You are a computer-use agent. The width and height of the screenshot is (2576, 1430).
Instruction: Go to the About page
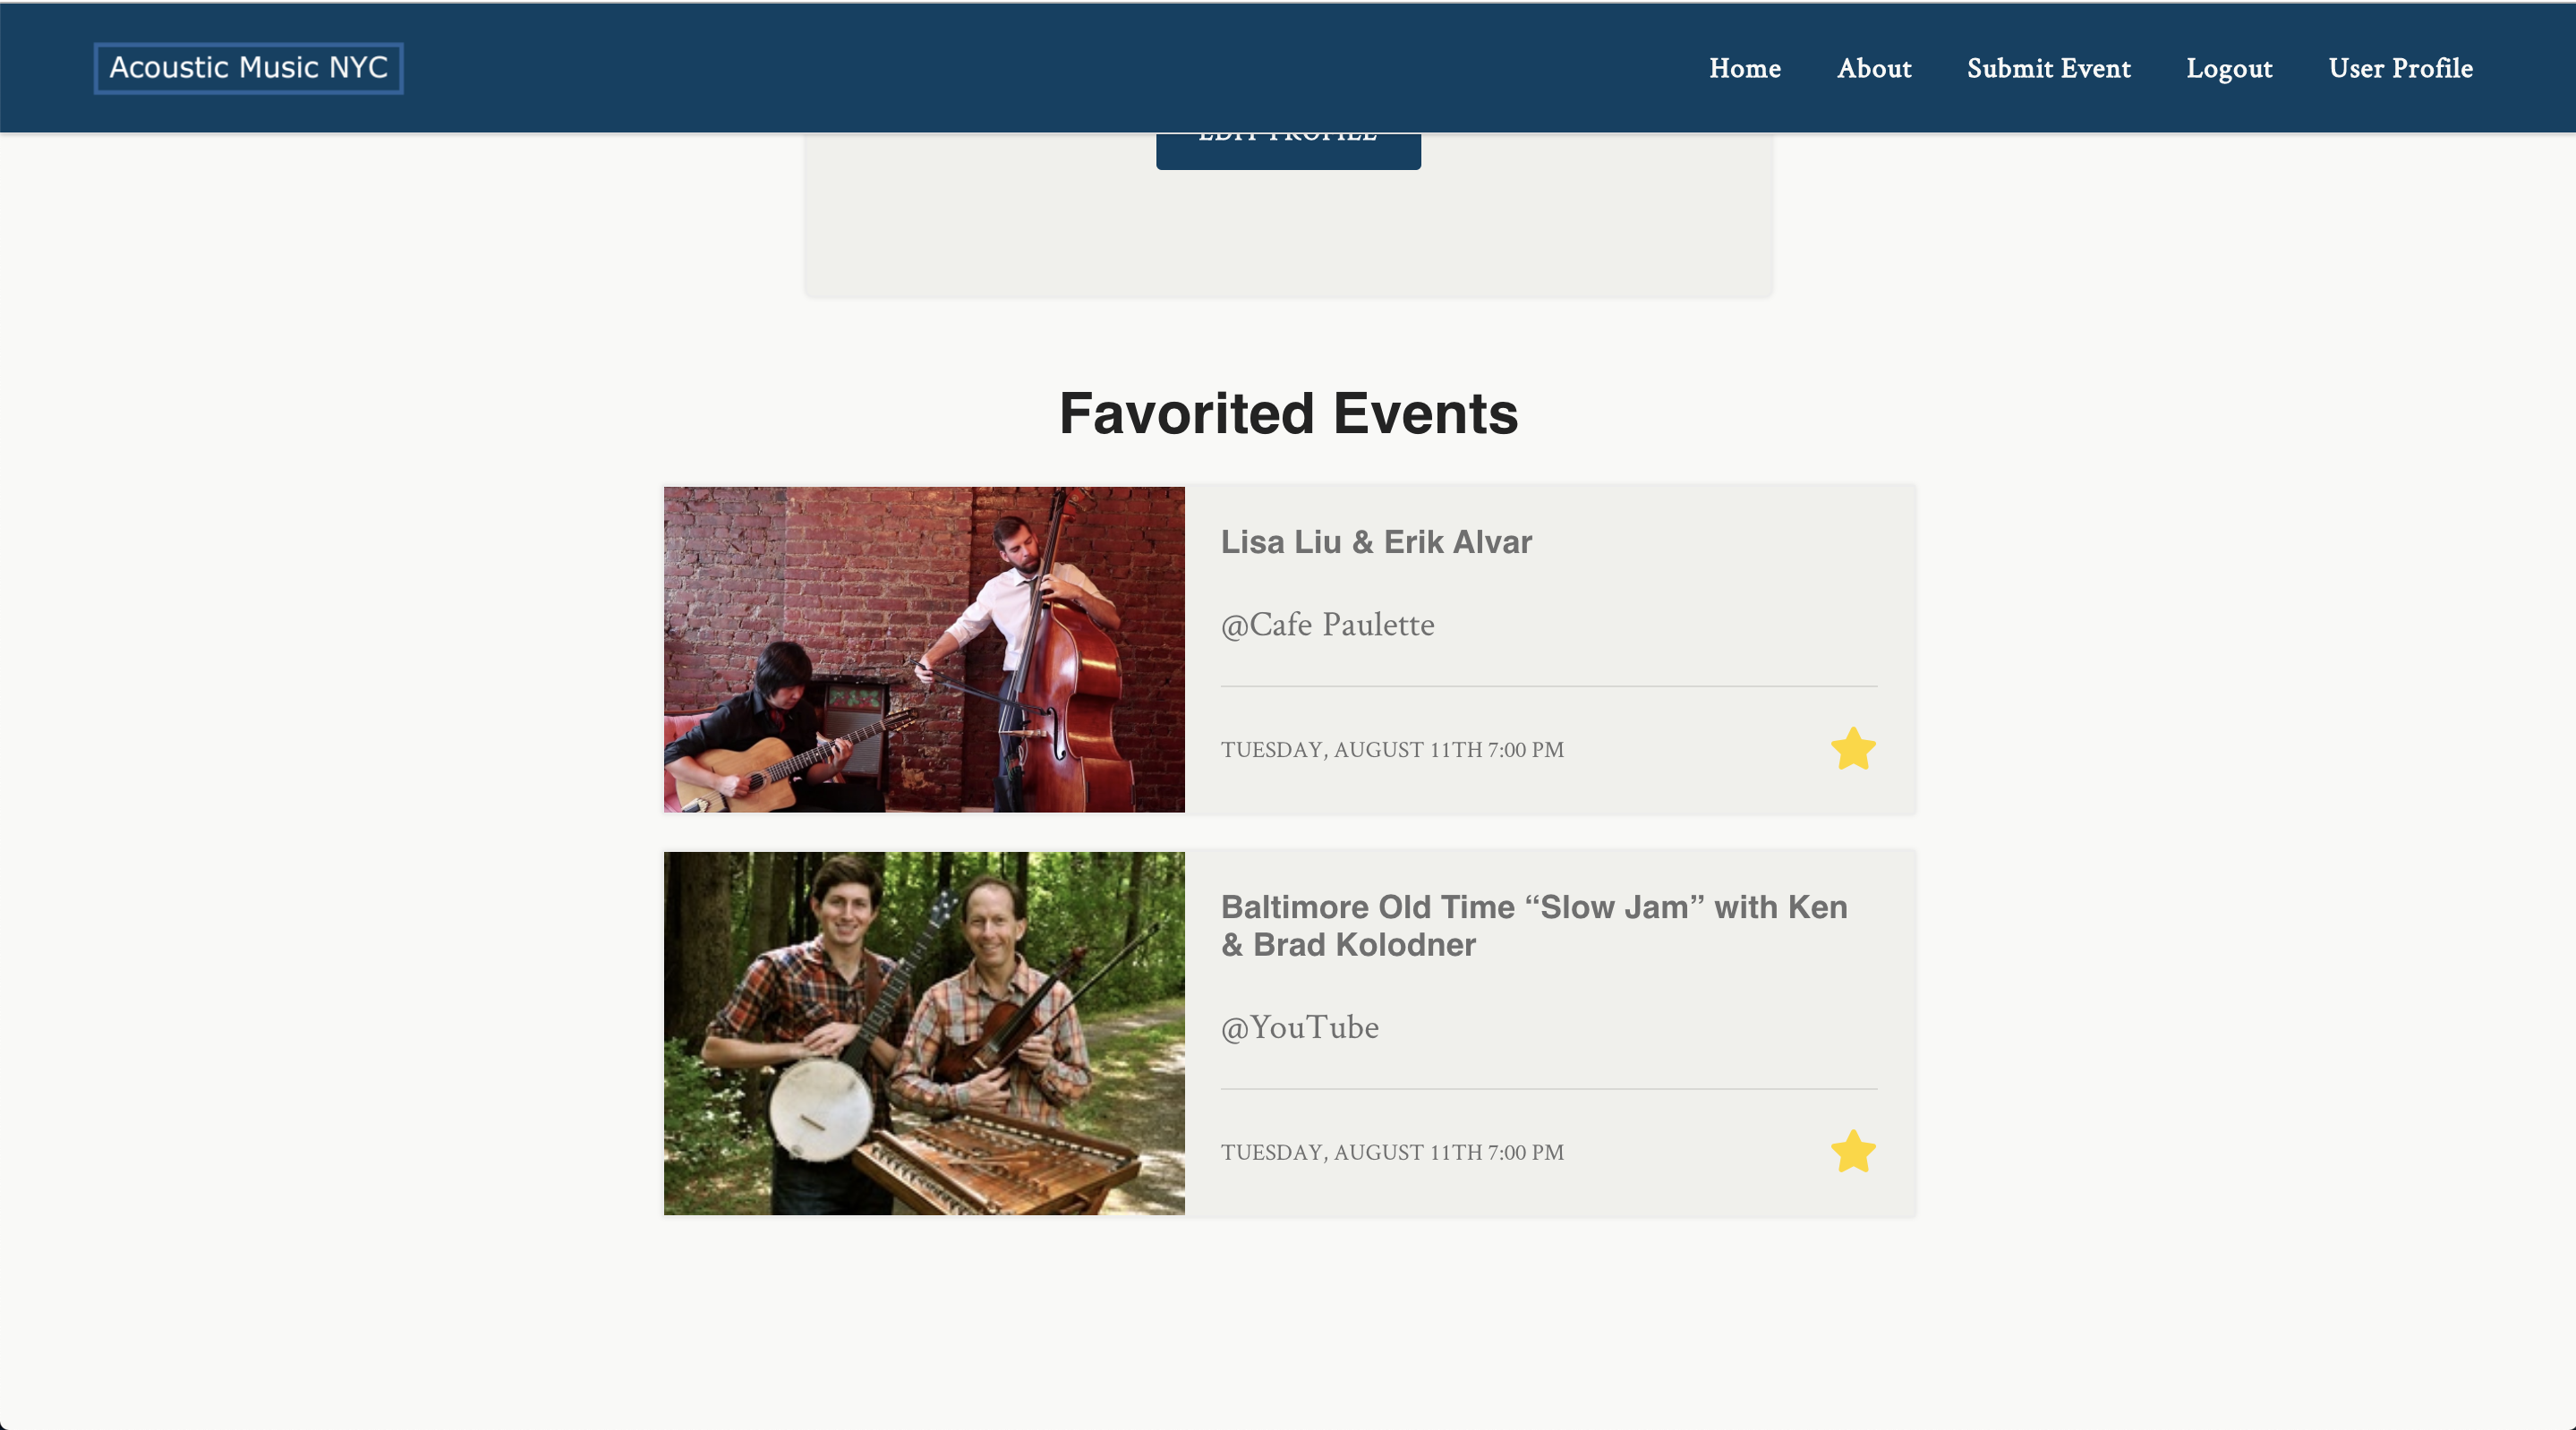[1874, 68]
